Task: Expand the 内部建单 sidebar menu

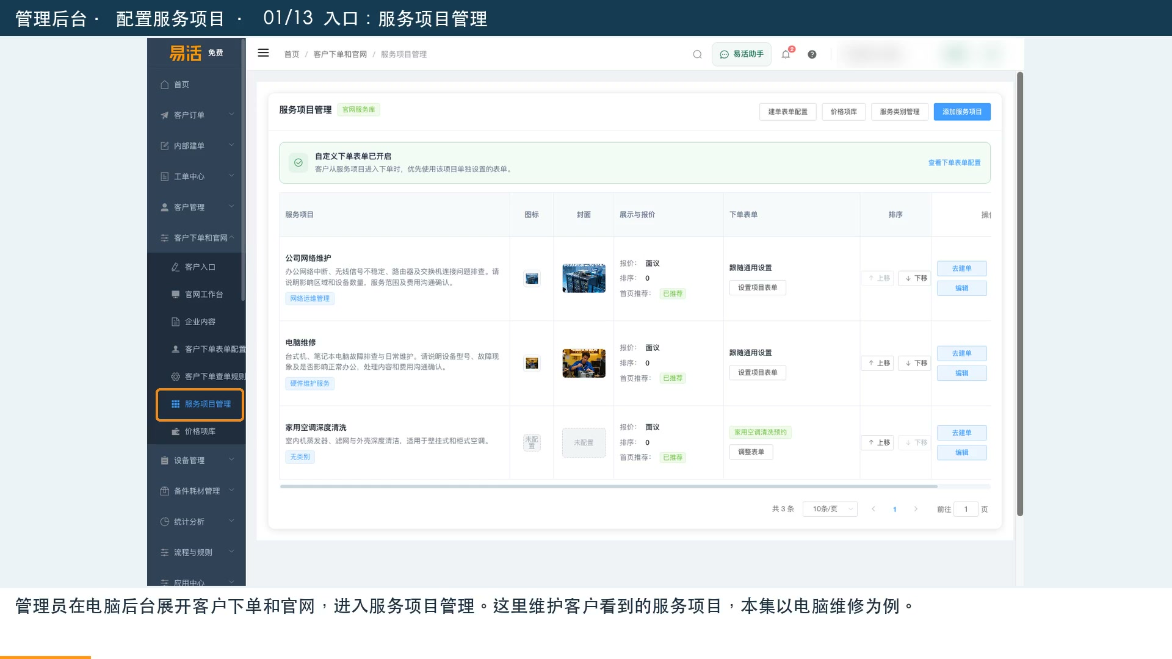Action: (x=196, y=146)
